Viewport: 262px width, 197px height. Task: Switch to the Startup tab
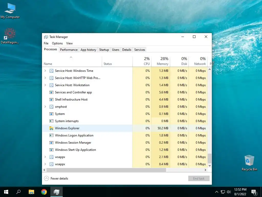pyautogui.click(x=104, y=50)
